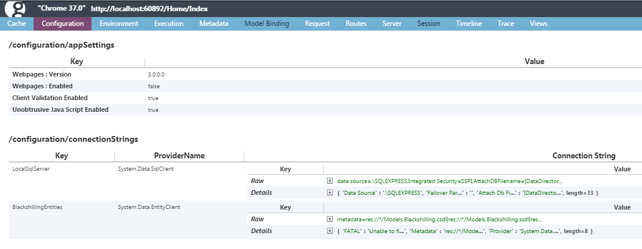The width and height of the screenshot is (642, 249).
Task: Click the data source=.\SQLEXPRESS raw string
Action: click(x=450, y=181)
